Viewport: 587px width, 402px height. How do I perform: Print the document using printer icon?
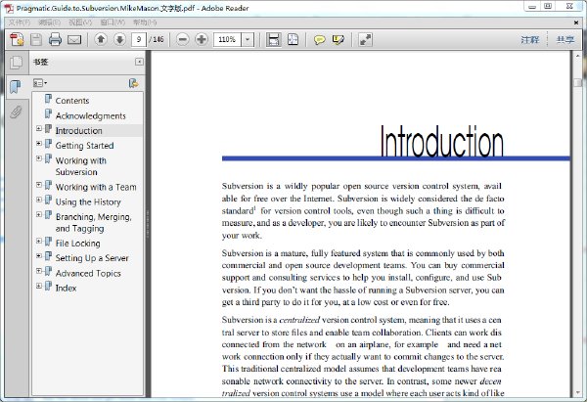point(55,39)
